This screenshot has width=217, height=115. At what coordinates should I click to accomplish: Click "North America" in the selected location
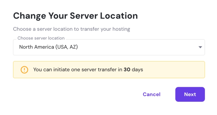[36, 47]
